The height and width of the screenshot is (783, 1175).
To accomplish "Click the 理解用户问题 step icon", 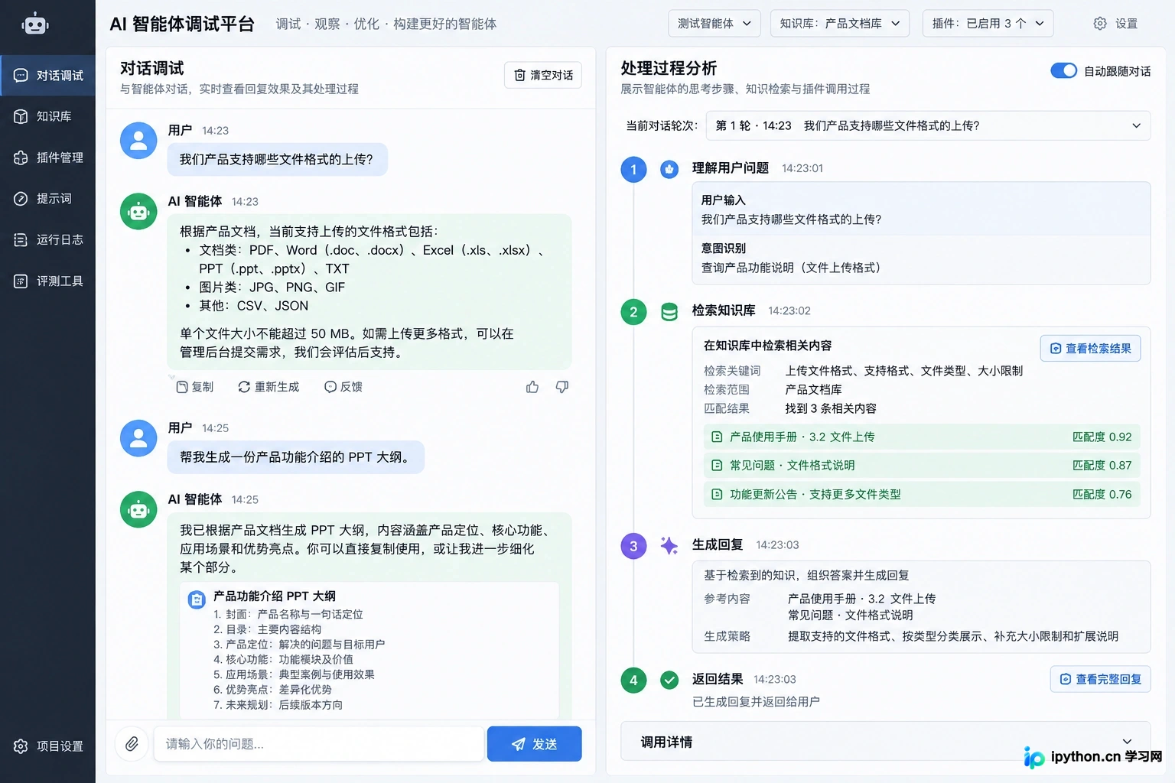I will click(669, 169).
